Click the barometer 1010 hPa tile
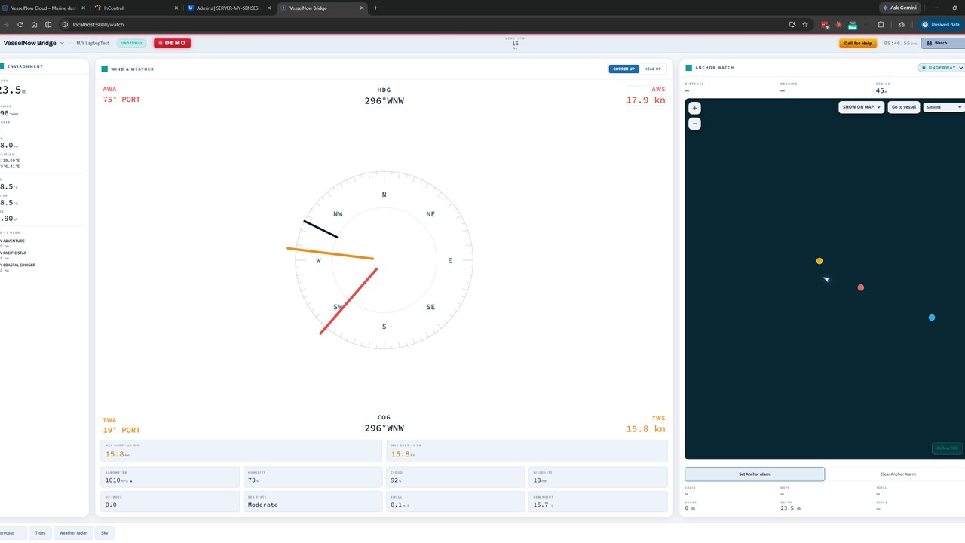The height and width of the screenshot is (543, 965). coord(170,477)
